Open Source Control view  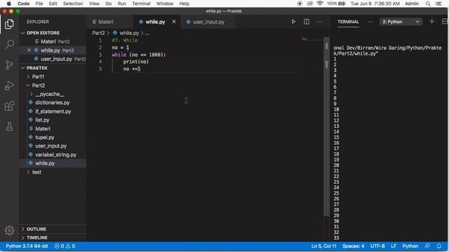9,65
